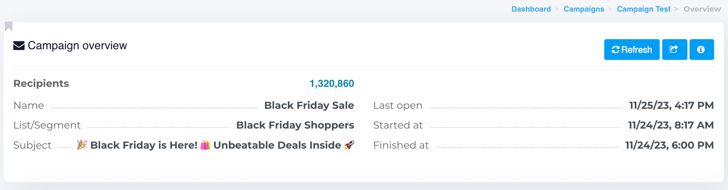Click the bookmark ribbon icon

9,26
